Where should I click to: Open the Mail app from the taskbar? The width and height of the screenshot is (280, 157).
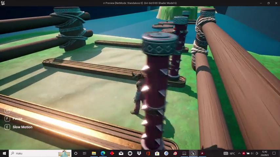click(121, 153)
